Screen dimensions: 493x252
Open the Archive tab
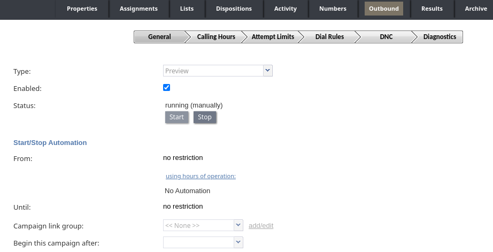(x=476, y=9)
